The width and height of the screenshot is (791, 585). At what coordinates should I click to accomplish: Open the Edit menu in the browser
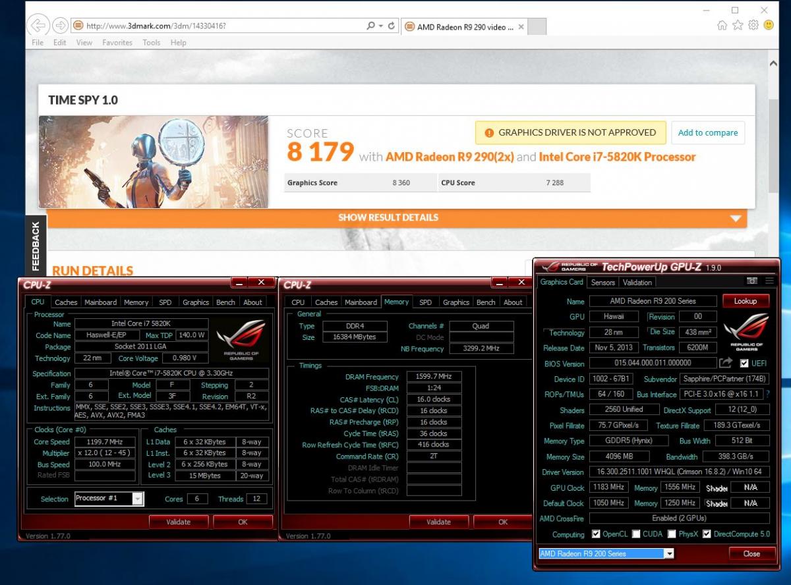[x=60, y=42]
